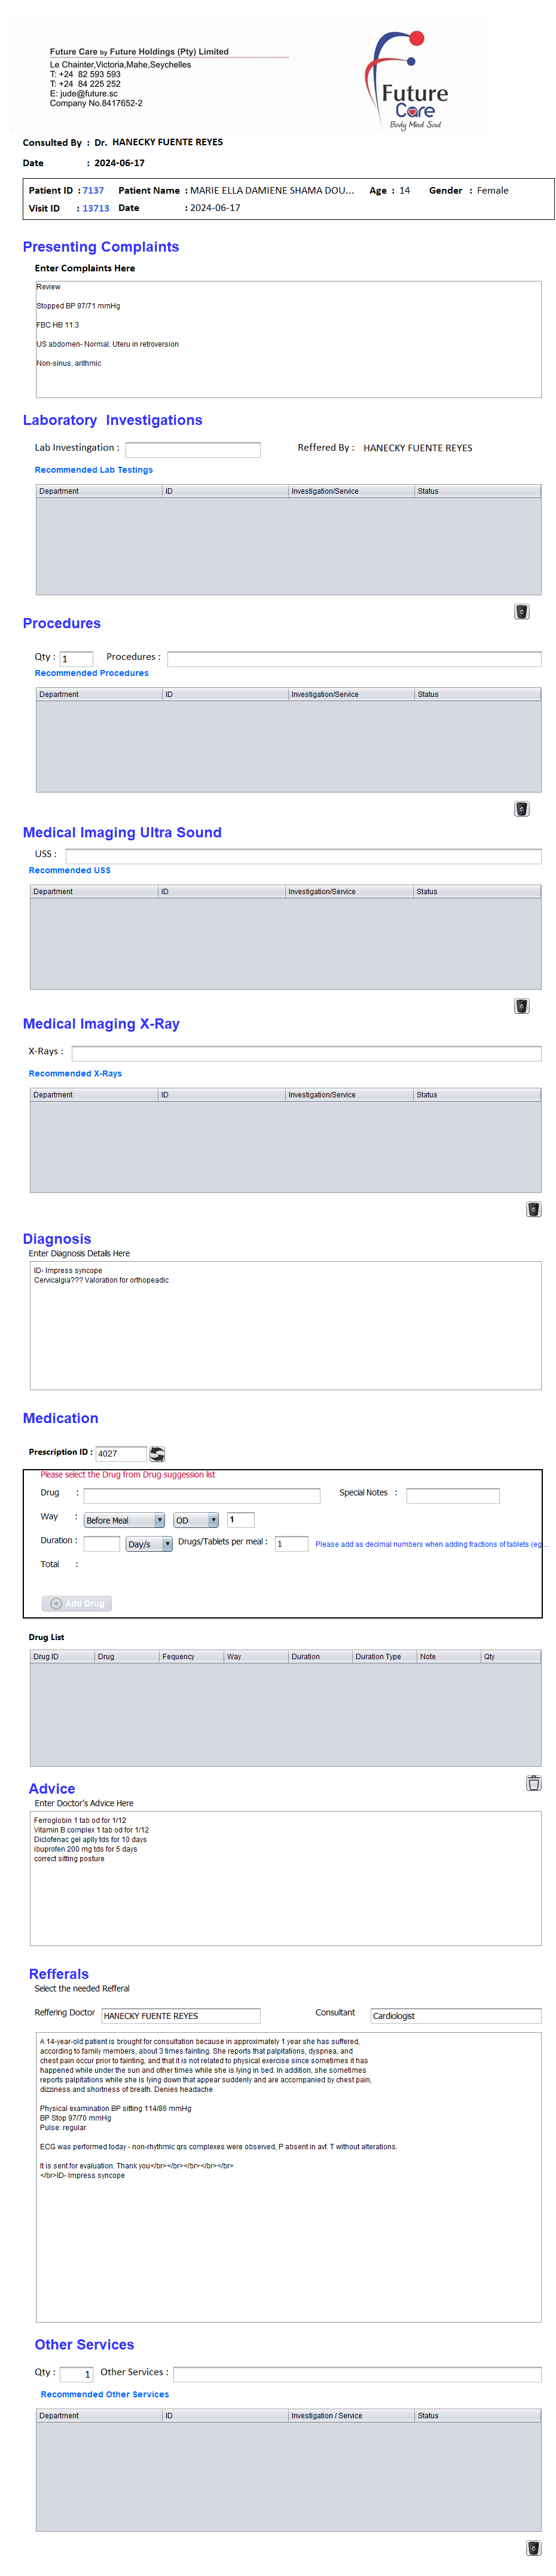Click delete icon under Procedures table
This screenshot has height=2576, width=556.
[x=521, y=808]
